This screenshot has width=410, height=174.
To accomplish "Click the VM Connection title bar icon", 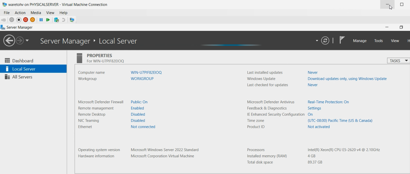I will (5, 5).
